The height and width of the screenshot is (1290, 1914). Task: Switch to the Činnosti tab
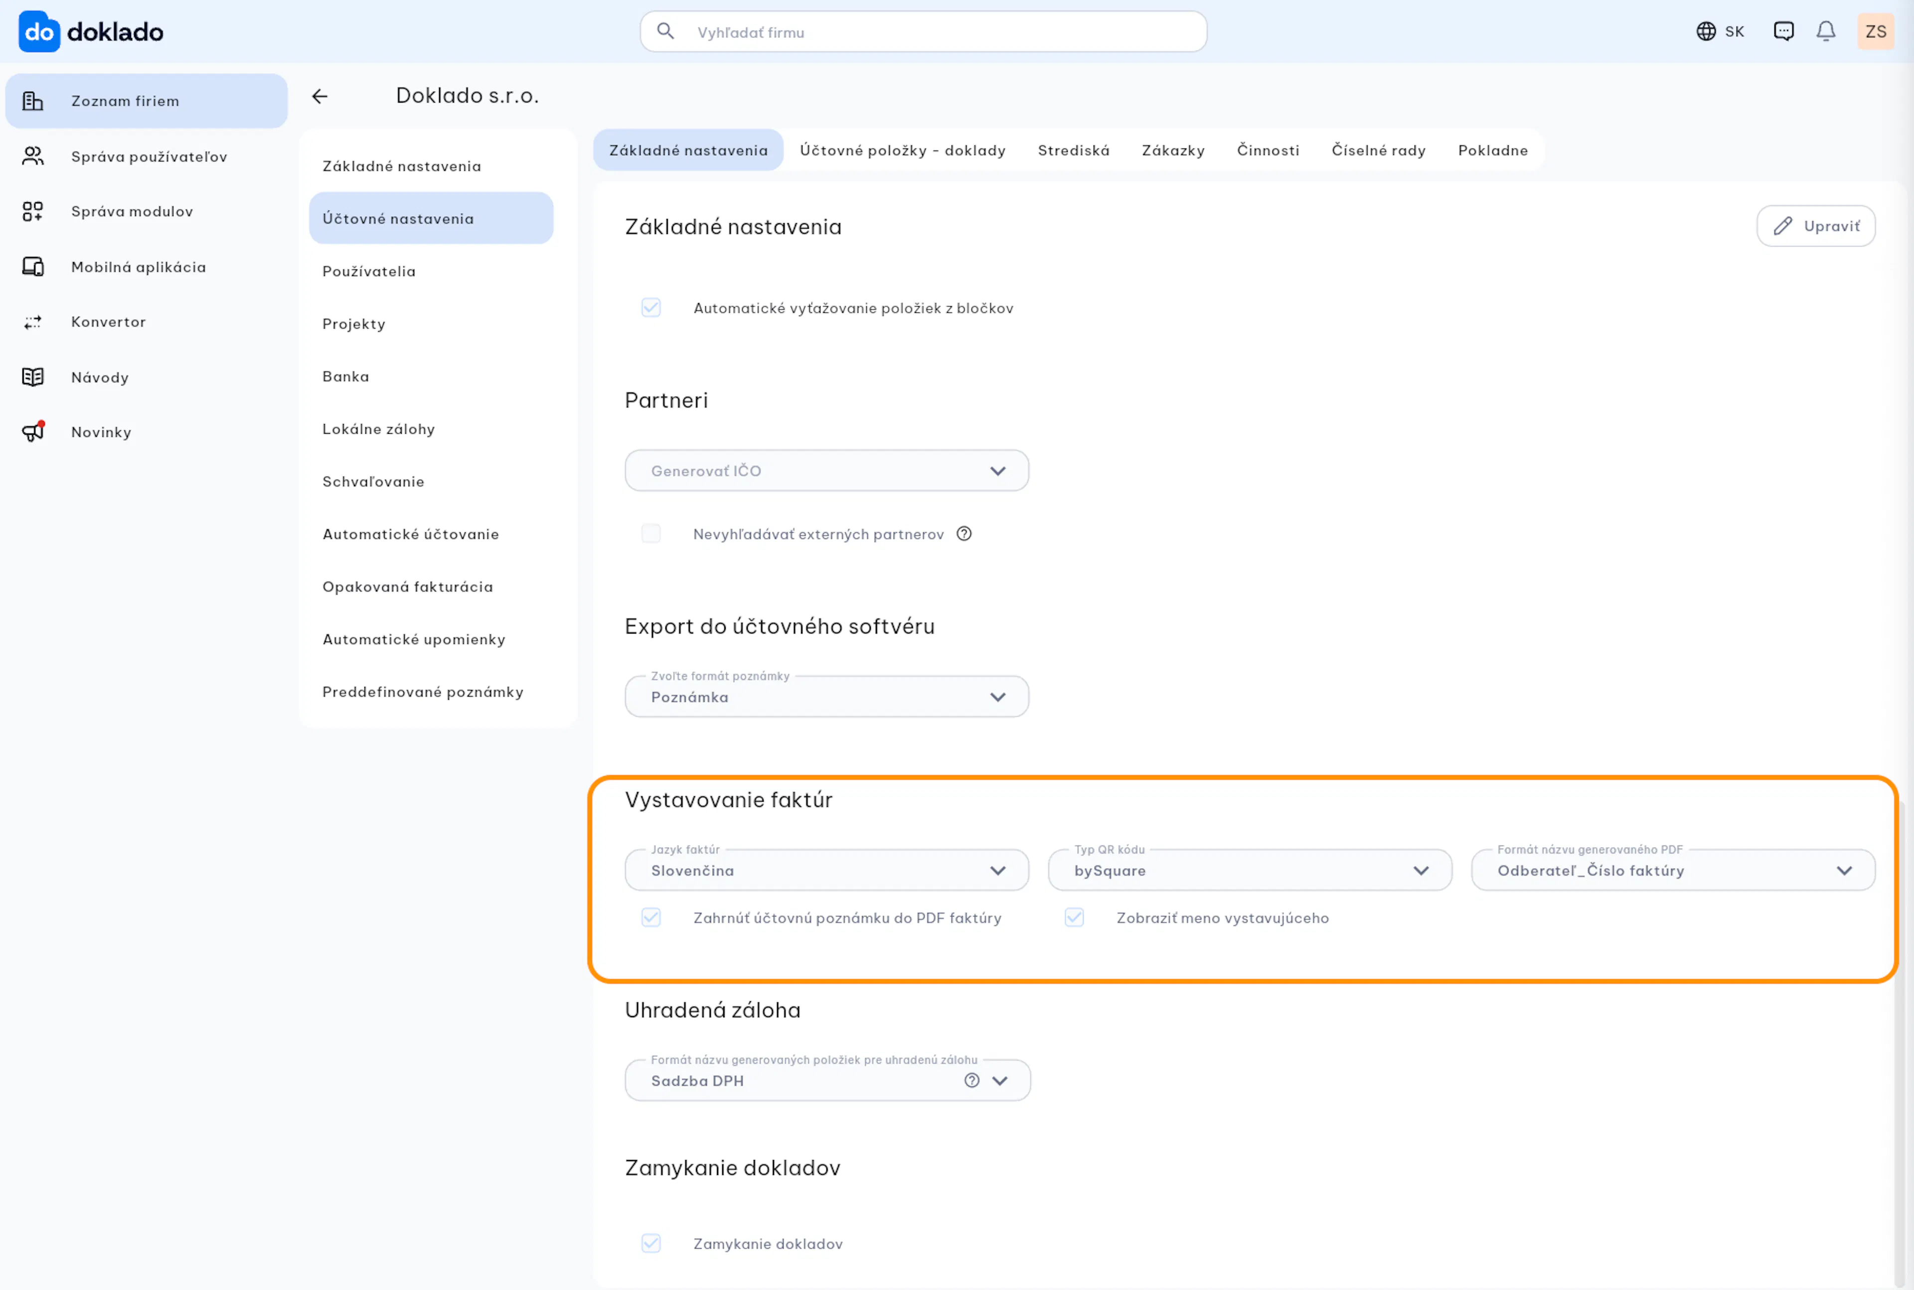click(1268, 150)
